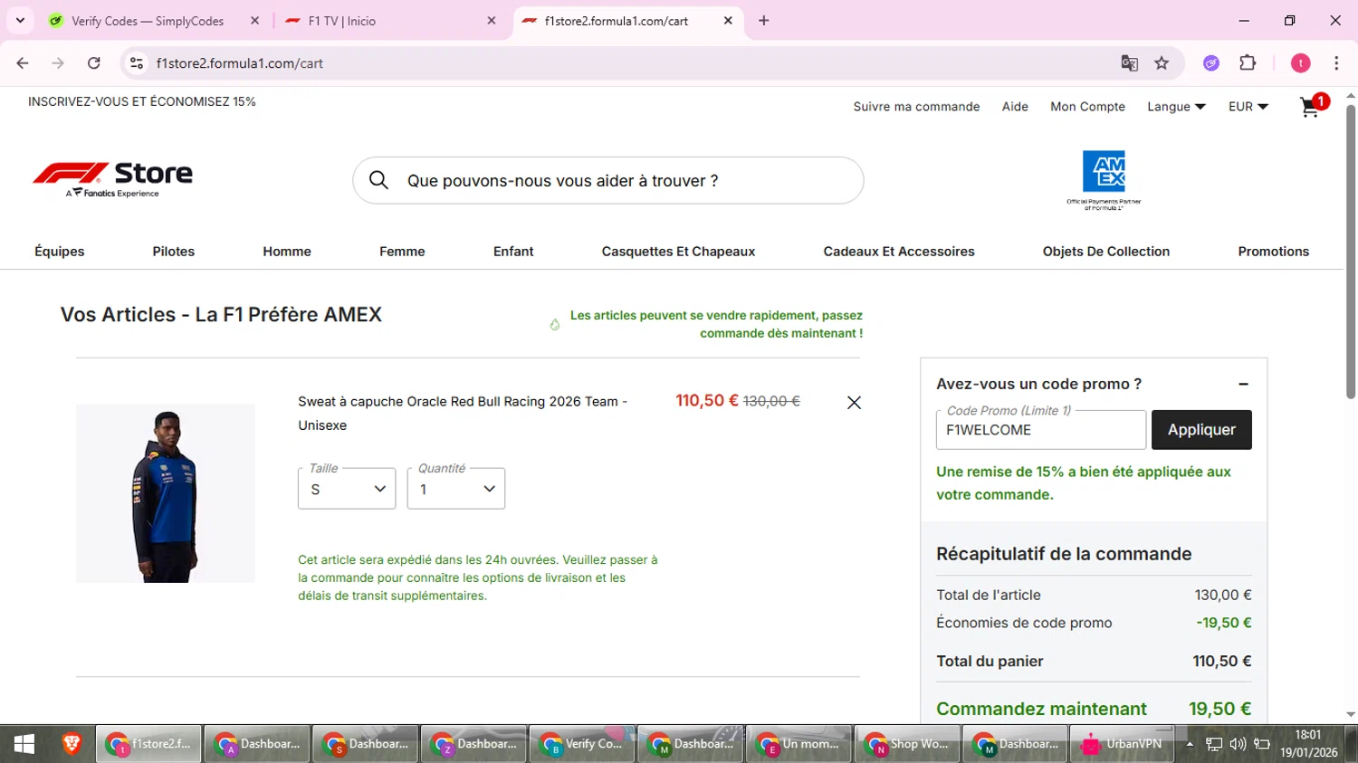The height and width of the screenshot is (763, 1358).
Task: Click the forward navigation arrow
Action: point(58,63)
